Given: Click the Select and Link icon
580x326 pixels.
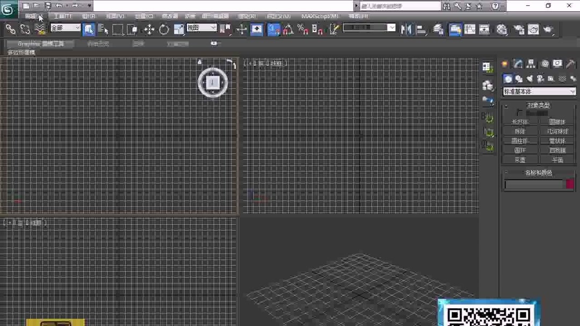Looking at the screenshot, I should 11,29.
